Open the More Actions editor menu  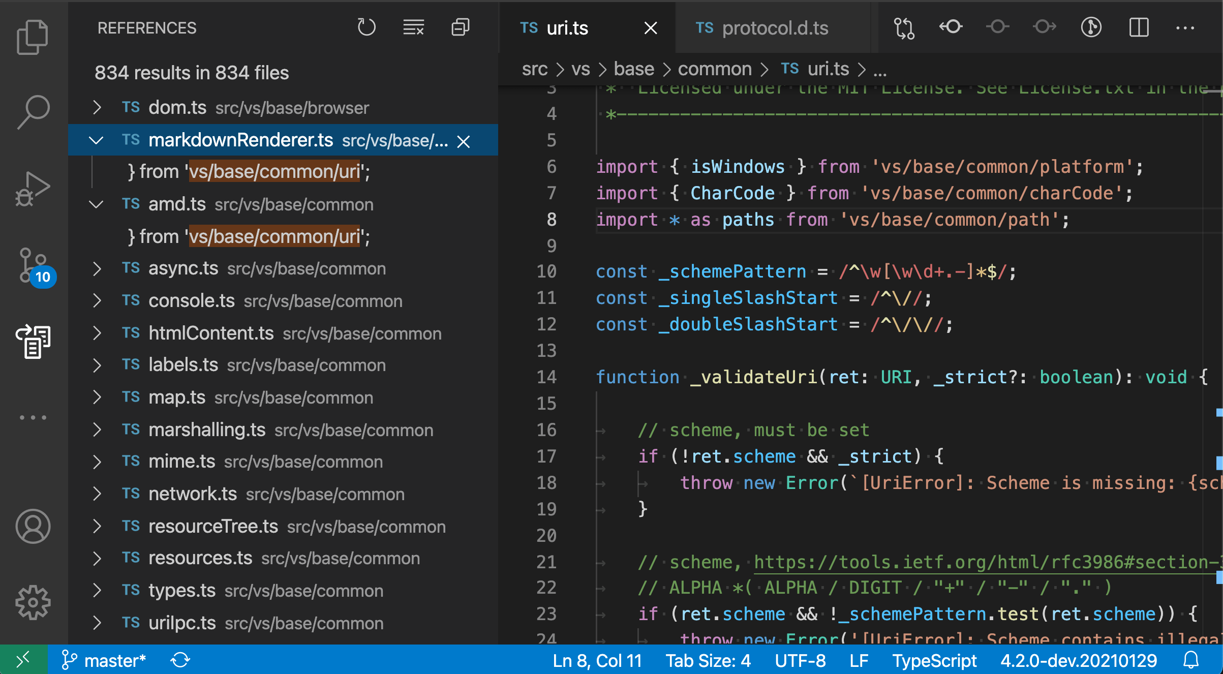pos(1186,28)
